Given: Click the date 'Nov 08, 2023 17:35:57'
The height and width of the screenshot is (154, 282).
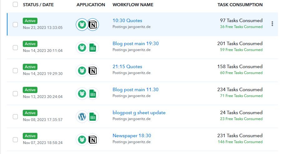Looking at the screenshot, I should (43, 120).
